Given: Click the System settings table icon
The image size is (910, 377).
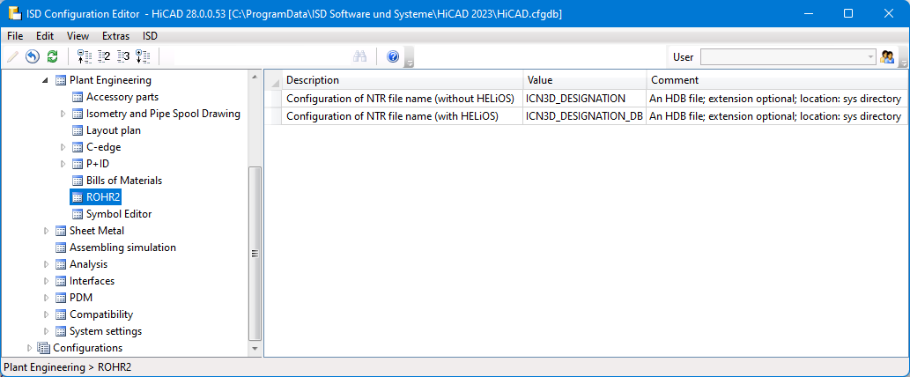Looking at the screenshot, I should coord(61,332).
